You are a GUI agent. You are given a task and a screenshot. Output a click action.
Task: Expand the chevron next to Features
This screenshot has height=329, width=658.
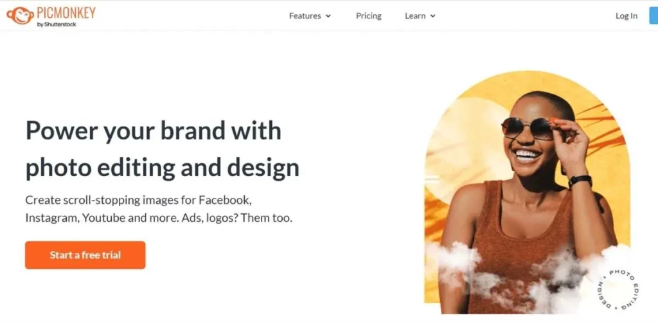point(328,16)
